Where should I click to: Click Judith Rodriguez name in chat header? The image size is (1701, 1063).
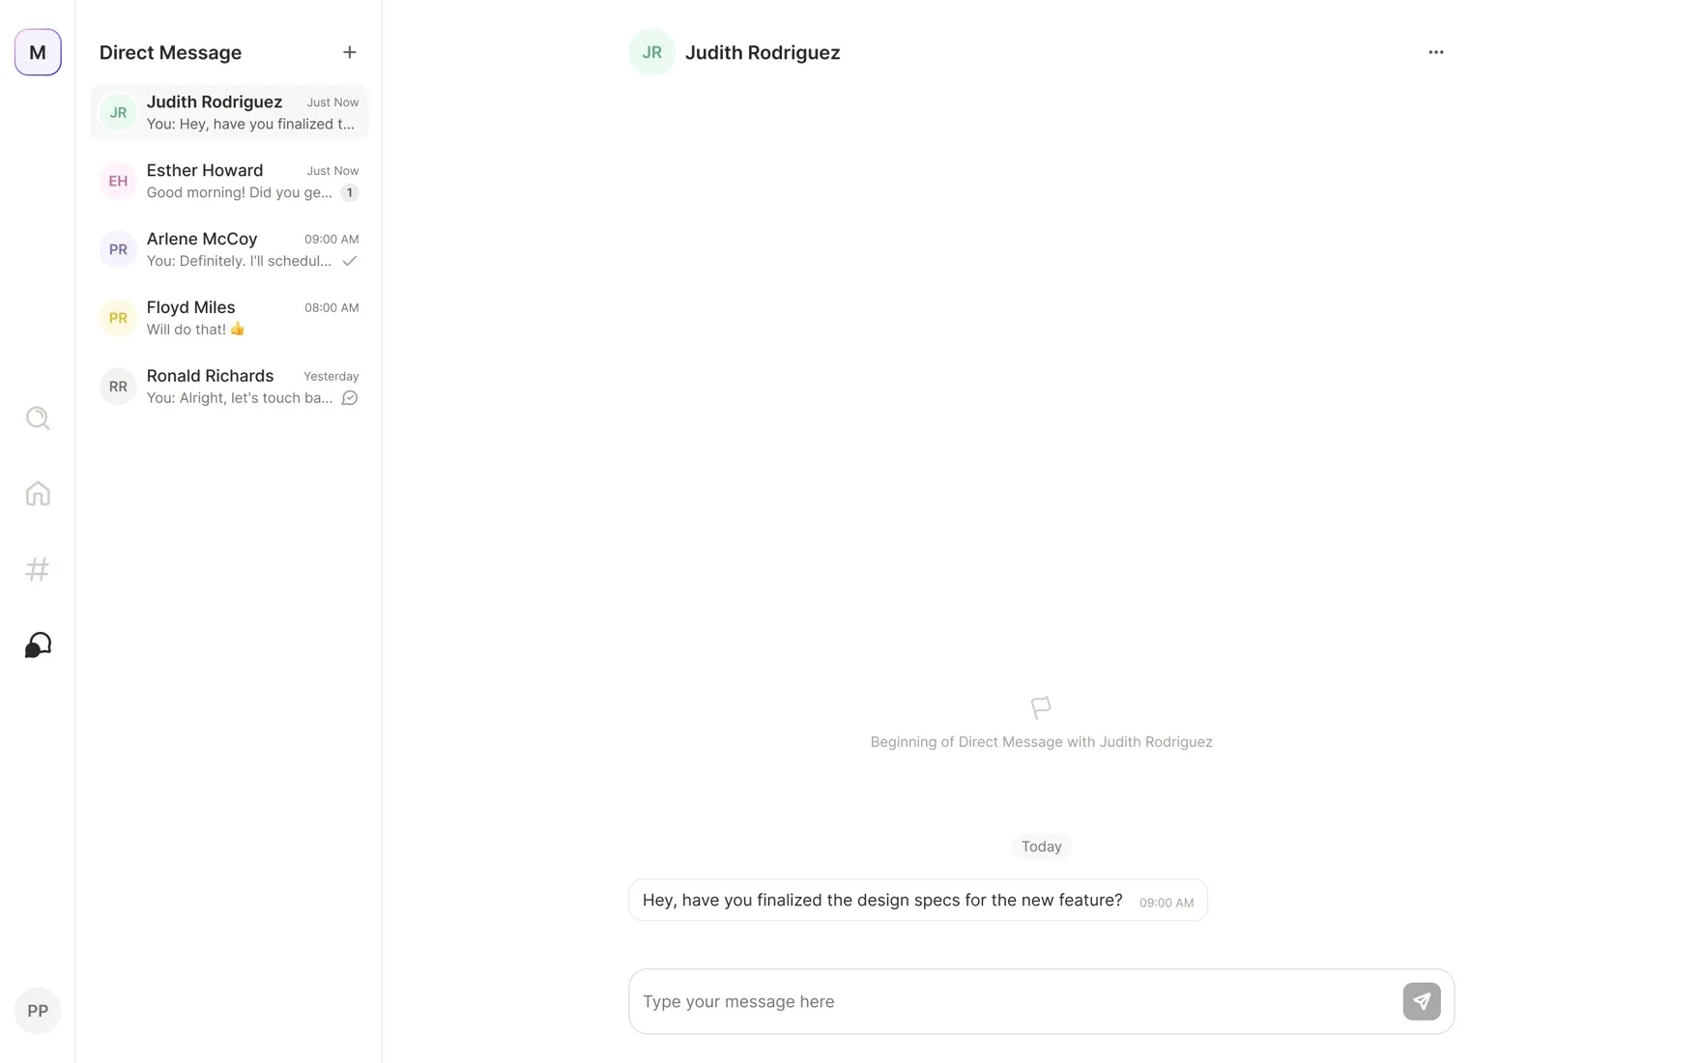(x=763, y=53)
